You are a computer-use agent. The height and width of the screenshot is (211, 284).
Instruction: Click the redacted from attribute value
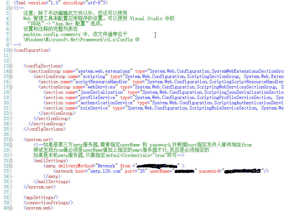(157, 166)
